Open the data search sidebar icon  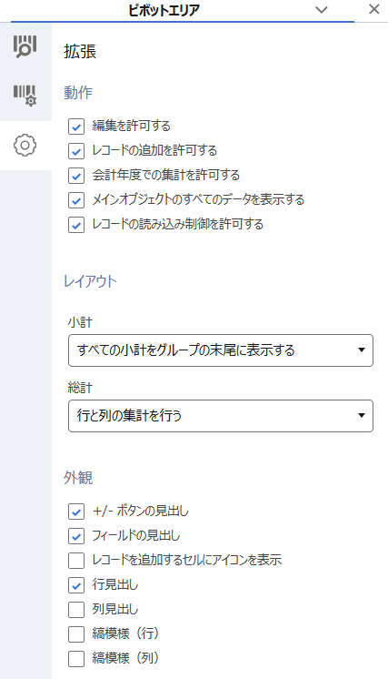click(x=25, y=46)
